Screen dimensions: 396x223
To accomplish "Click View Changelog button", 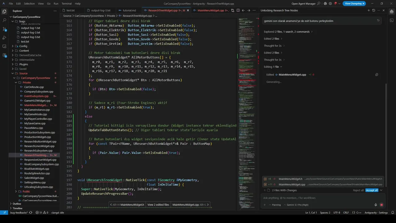I will (x=353, y=3).
